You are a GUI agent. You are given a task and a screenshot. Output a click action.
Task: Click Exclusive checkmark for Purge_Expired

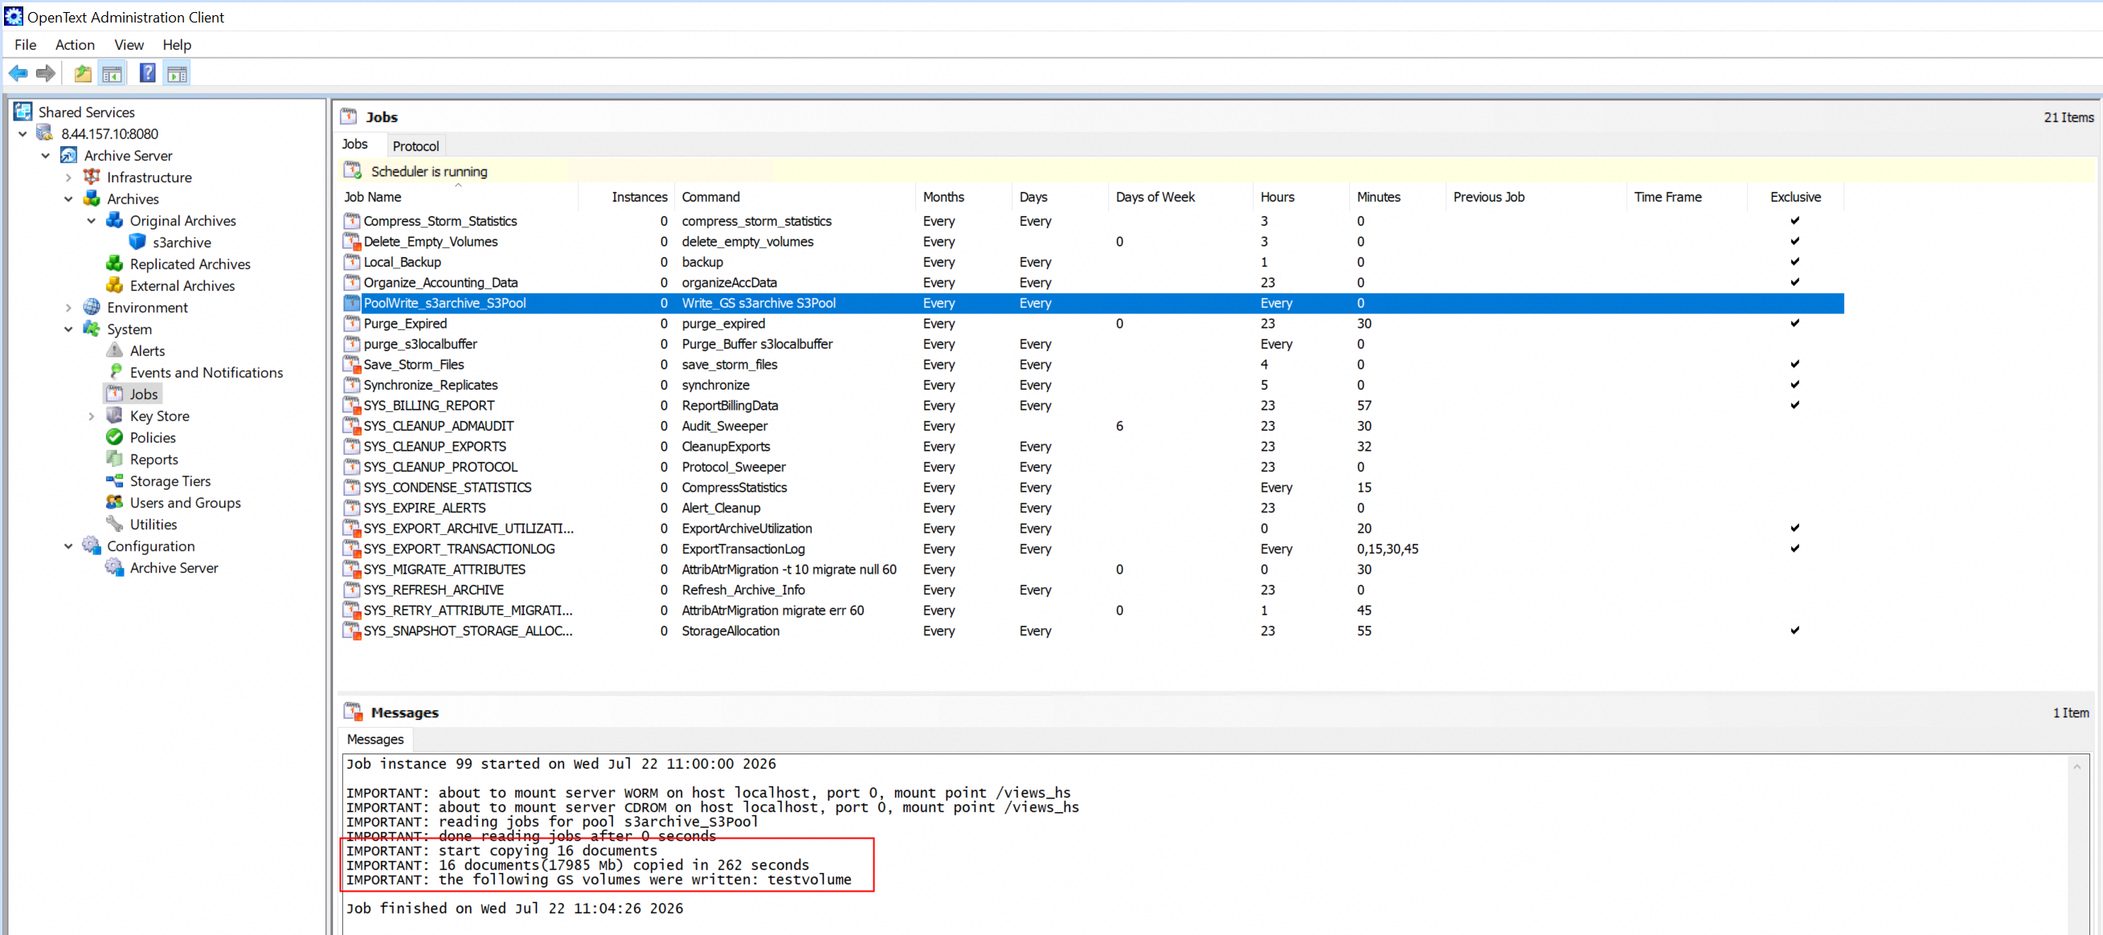tap(1794, 322)
